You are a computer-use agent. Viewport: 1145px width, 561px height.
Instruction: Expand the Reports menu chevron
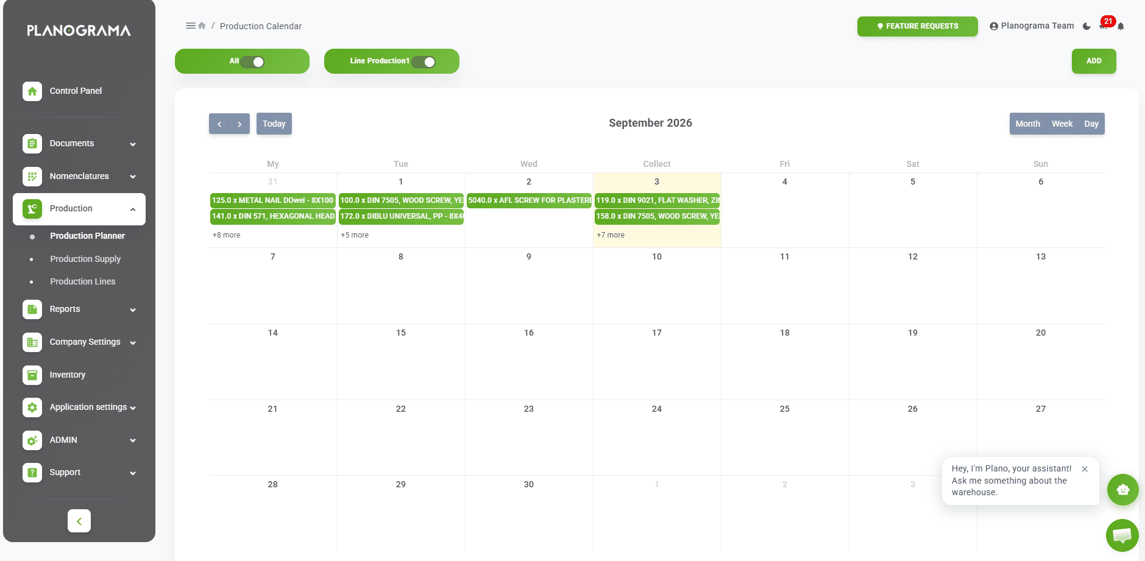(x=133, y=310)
